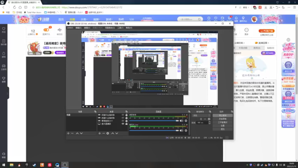298x168 pixels.
Task: Toggle lock on first source row
Action: (126, 115)
